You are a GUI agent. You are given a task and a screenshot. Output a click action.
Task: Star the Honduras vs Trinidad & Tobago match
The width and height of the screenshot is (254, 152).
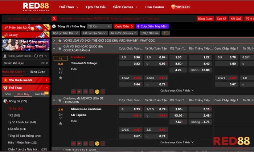pos(61,78)
